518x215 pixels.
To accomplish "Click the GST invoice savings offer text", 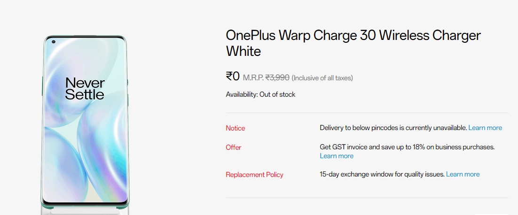I will click(x=407, y=147).
